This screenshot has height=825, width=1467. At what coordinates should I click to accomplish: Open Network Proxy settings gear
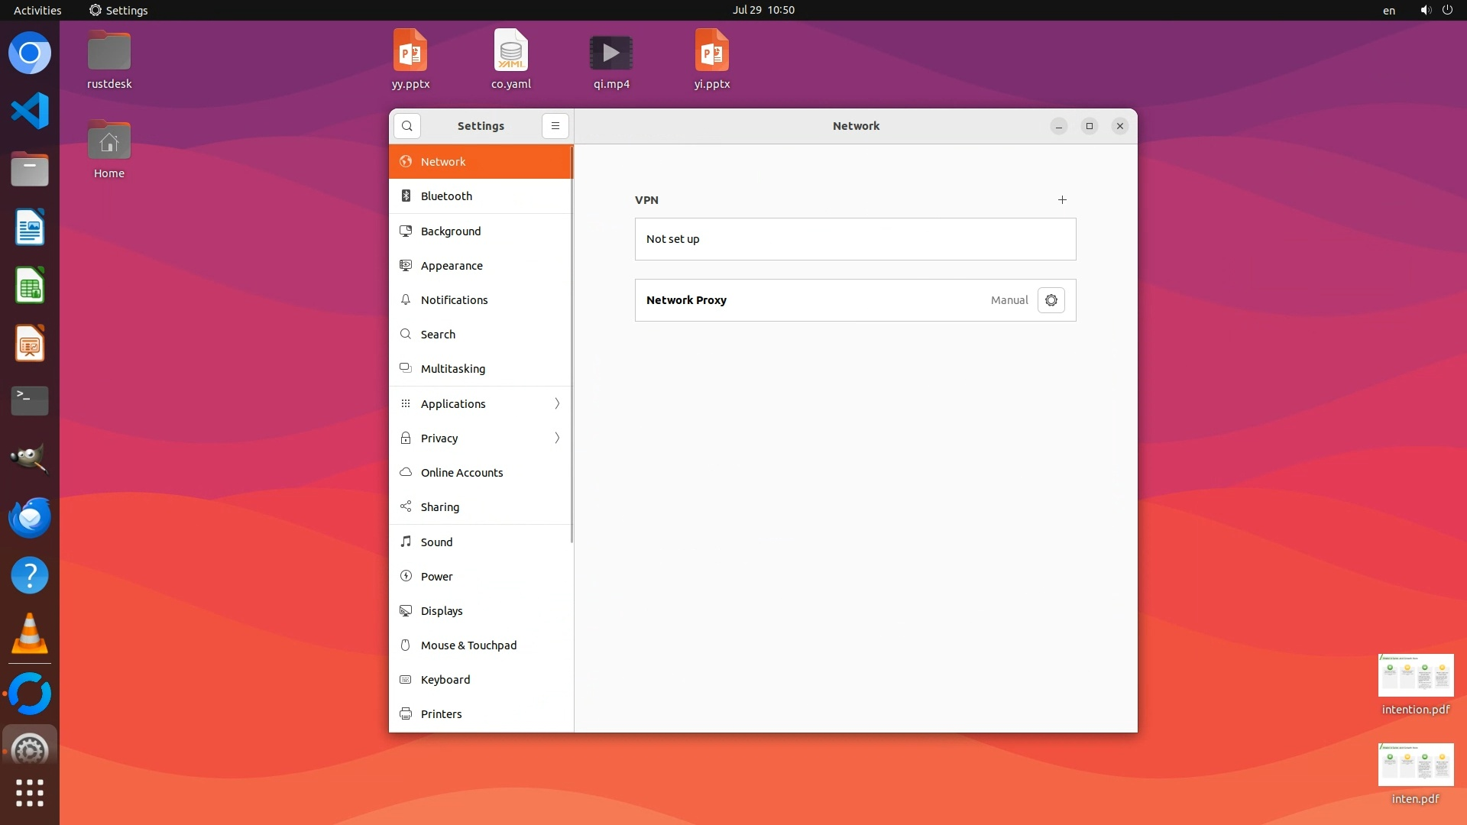(1051, 300)
